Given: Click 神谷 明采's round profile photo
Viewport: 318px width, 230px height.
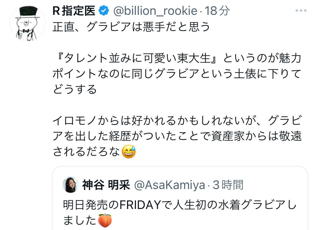Looking at the screenshot, I should coord(71,185).
